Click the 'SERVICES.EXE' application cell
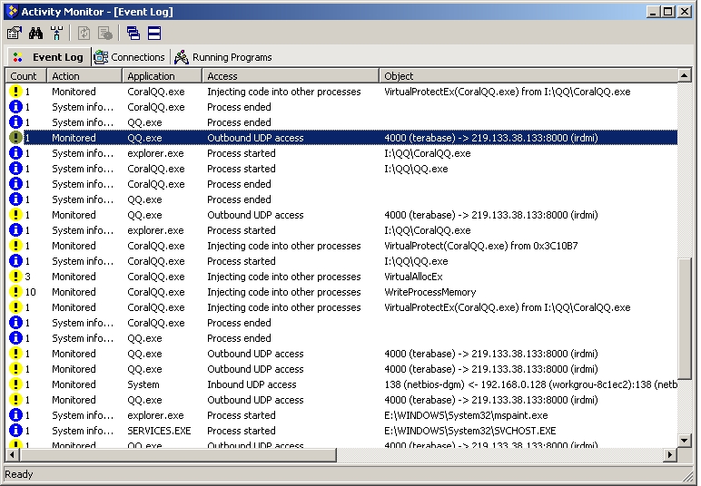This screenshot has width=701, height=486. pyautogui.click(x=159, y=431)
